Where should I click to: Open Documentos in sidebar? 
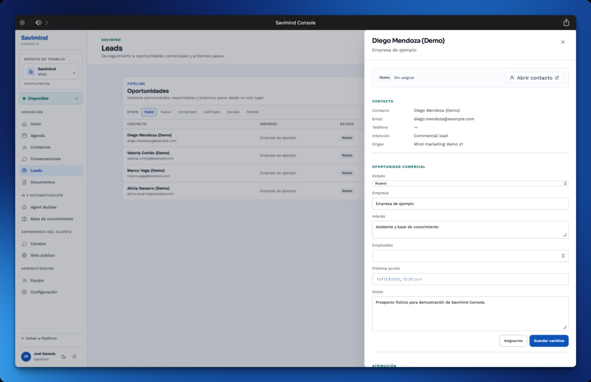coord(51,182)
